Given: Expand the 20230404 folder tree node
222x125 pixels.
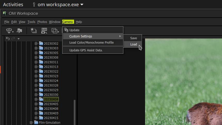Looking at the screenshot, I should [36, 99].
